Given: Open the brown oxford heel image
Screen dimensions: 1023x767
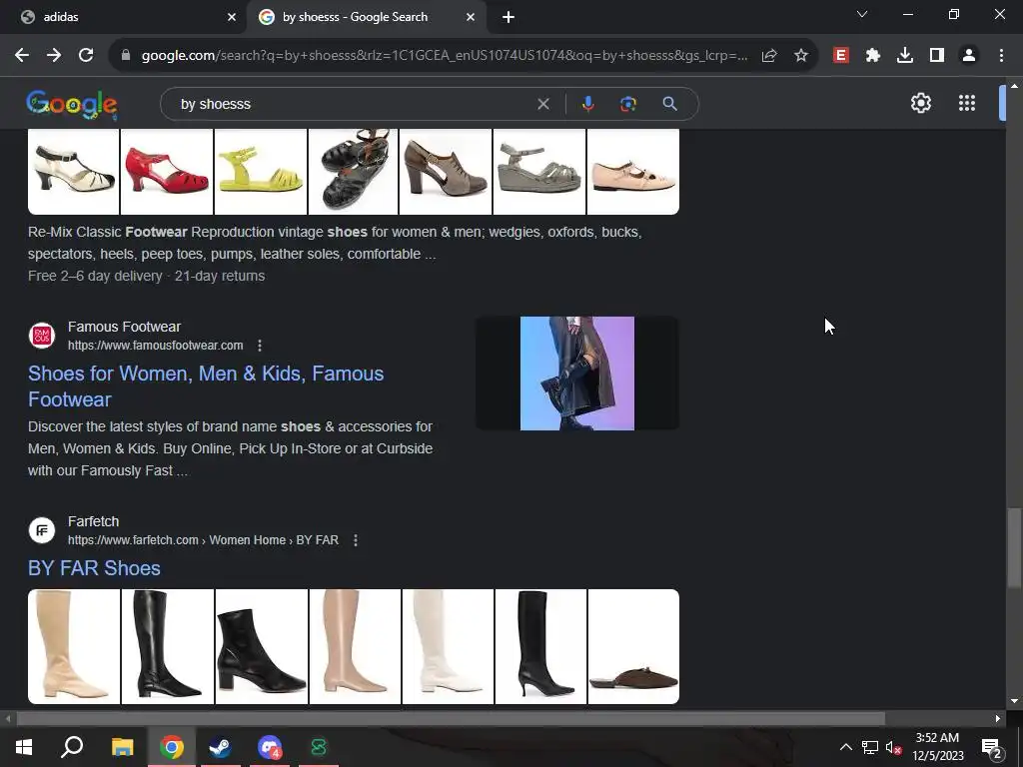Looking at the screenshot, I should [445, 172].
